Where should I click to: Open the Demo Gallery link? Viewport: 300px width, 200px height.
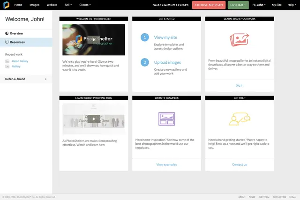click(x=20, y=61)
